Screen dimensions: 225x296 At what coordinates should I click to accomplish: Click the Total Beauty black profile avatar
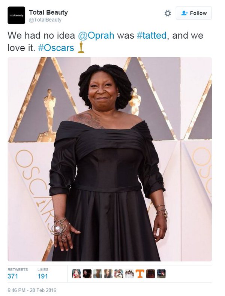[16, 15]
